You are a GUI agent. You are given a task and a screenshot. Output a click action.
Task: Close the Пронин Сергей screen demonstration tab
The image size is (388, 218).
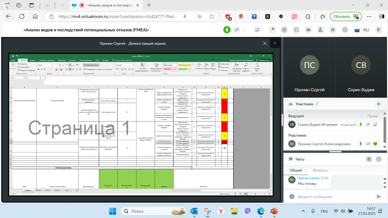tap(265, 43)
